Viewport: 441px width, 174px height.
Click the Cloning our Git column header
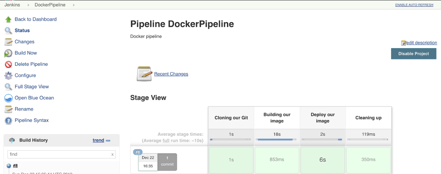(231, 118)
